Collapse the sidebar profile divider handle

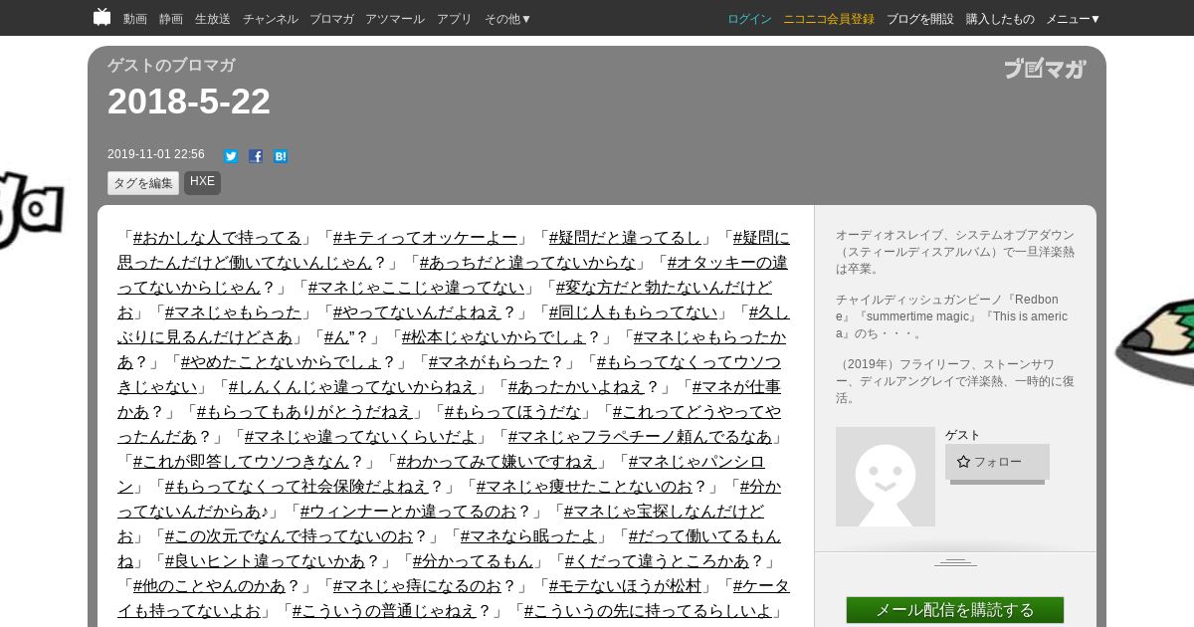(955, 563)
